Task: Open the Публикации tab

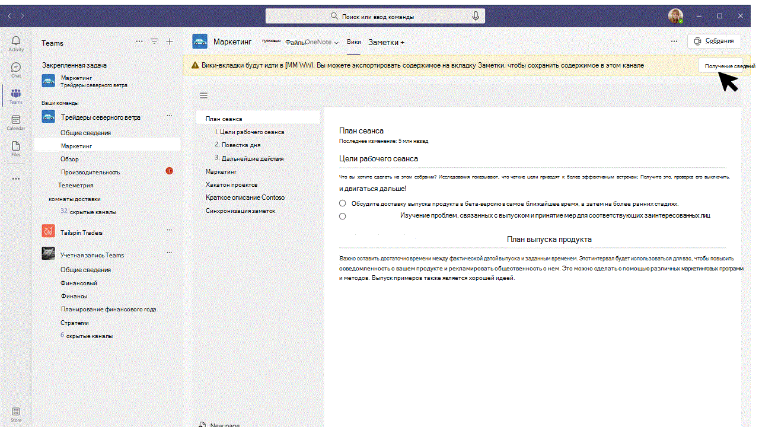Action: point(271,41)
